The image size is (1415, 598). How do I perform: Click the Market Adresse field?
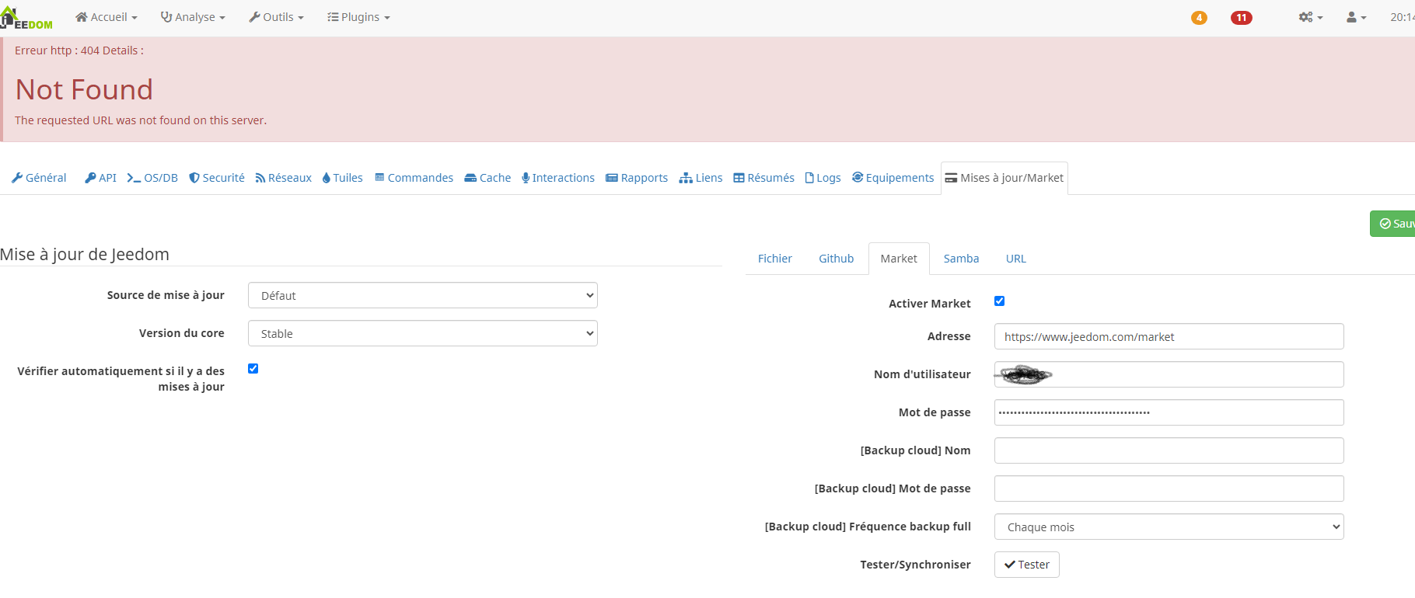pos(1169,336)
